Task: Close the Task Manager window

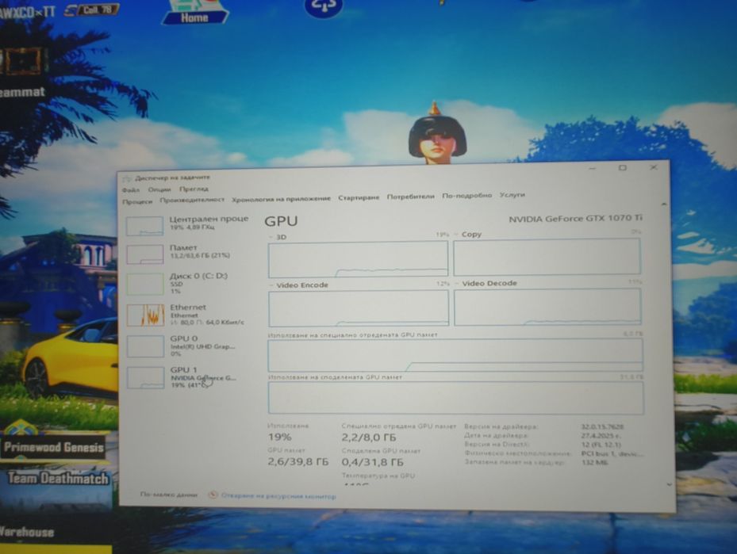Action: point(654,167)
